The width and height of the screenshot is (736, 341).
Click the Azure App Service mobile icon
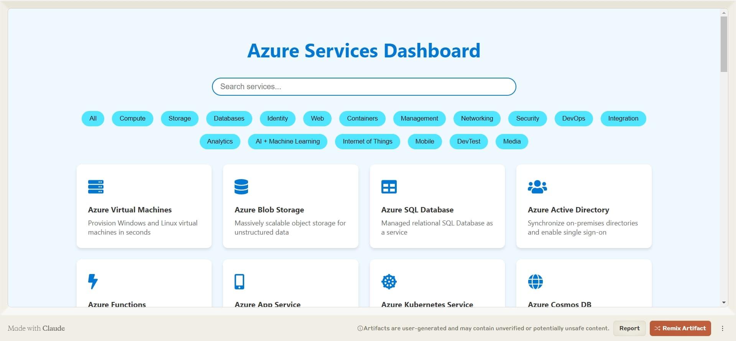point(239,282)
